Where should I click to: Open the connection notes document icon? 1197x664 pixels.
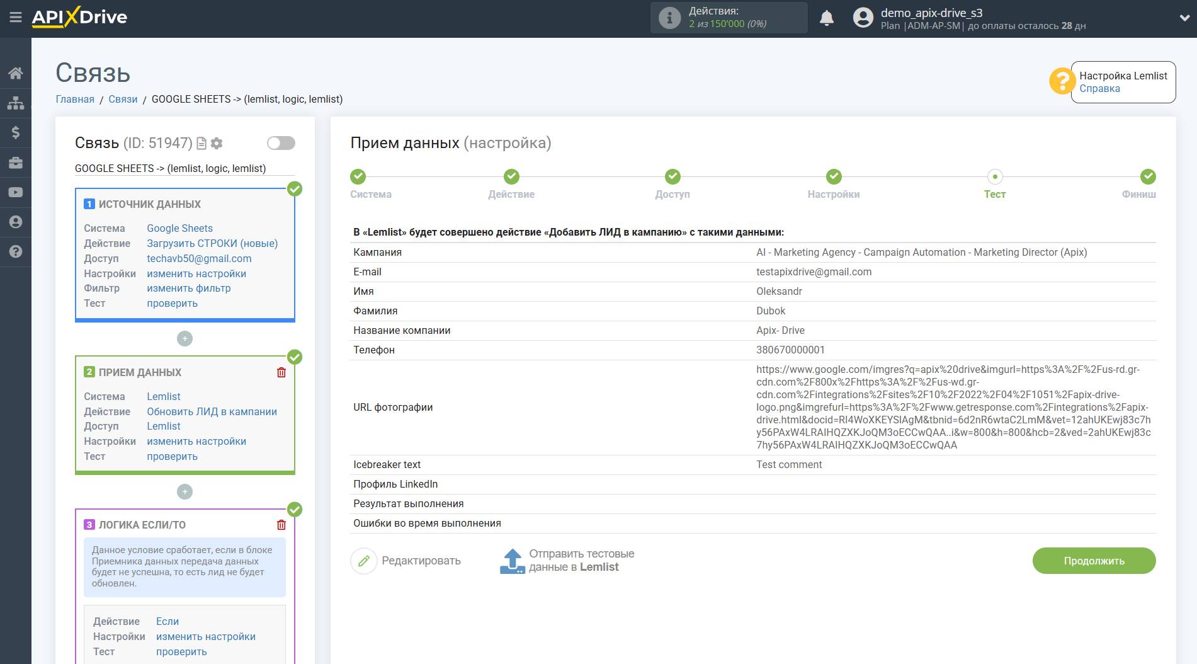[x=201, y=144]
